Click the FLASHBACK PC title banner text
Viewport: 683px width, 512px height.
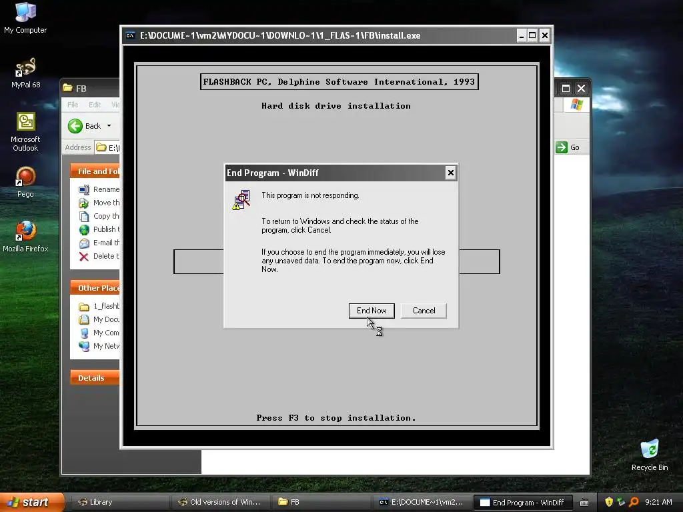coord(339,82)
